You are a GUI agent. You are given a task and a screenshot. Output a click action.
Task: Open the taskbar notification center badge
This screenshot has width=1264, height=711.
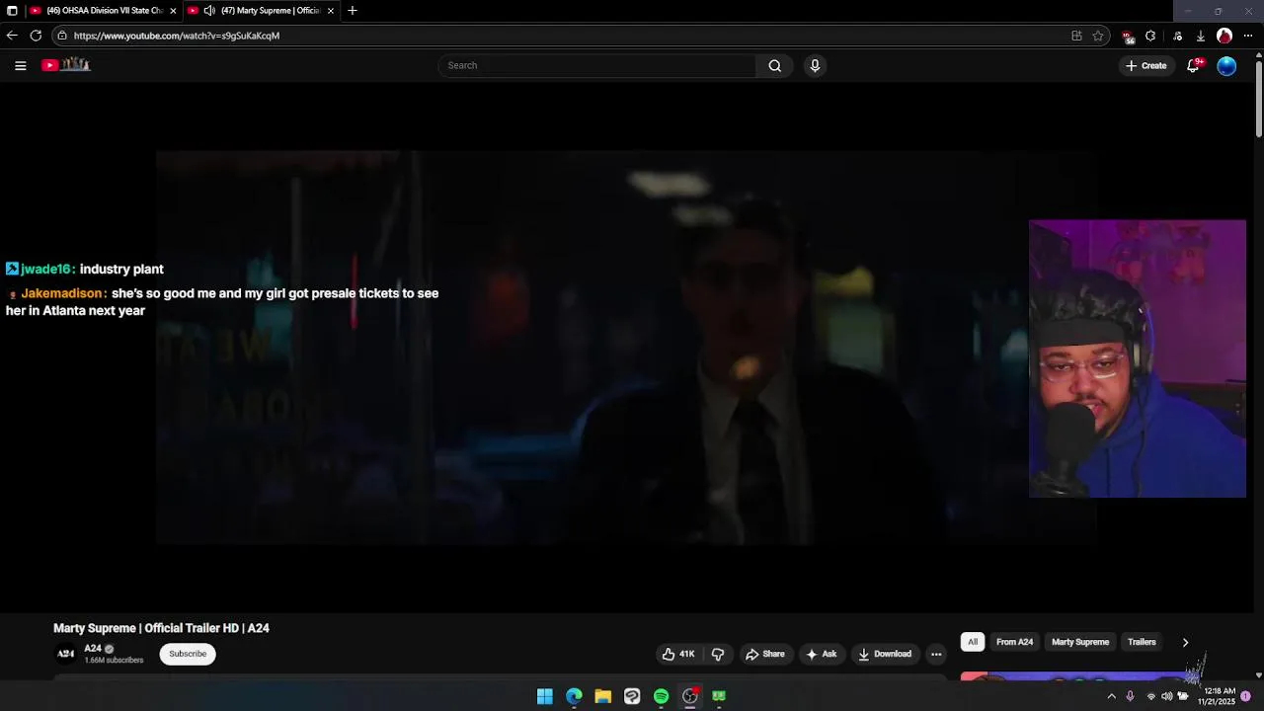1246,696
